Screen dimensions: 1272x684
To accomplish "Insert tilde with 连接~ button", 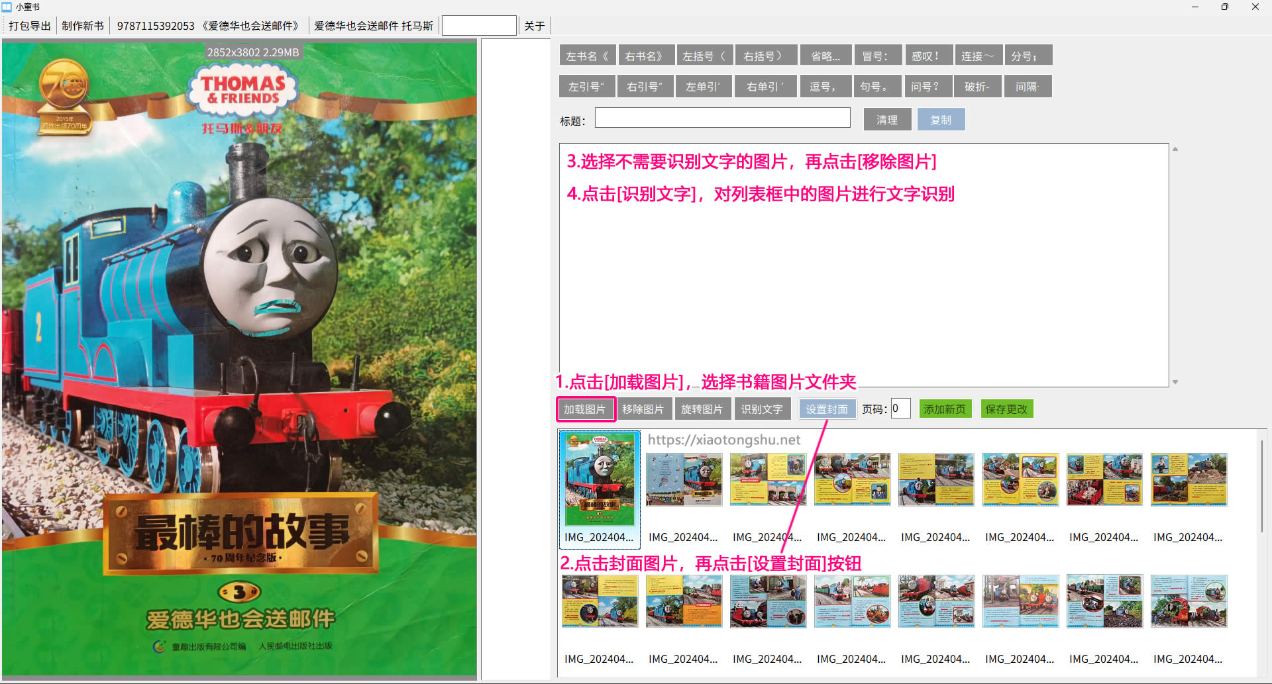I will 978,56.
